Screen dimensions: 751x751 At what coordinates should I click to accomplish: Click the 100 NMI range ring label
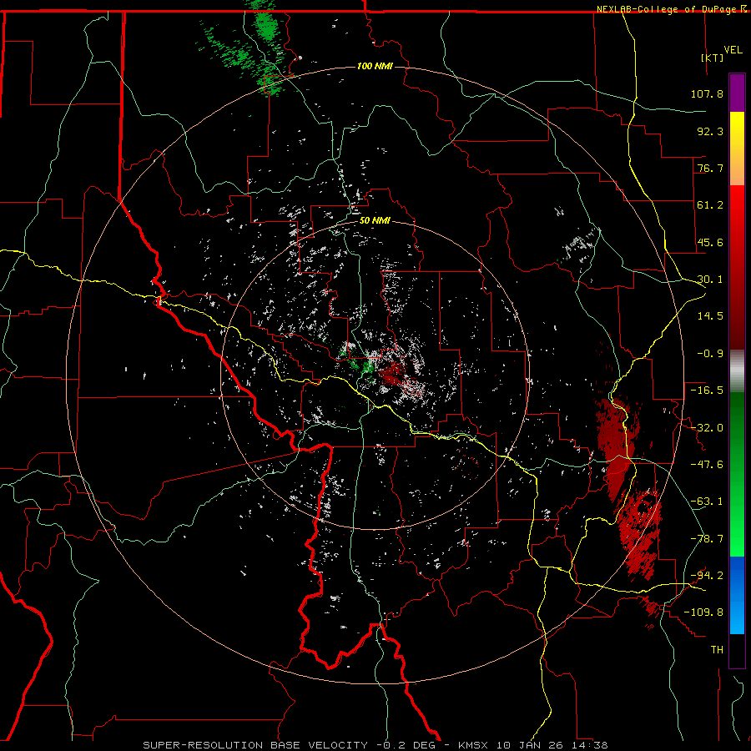[375, 66]
